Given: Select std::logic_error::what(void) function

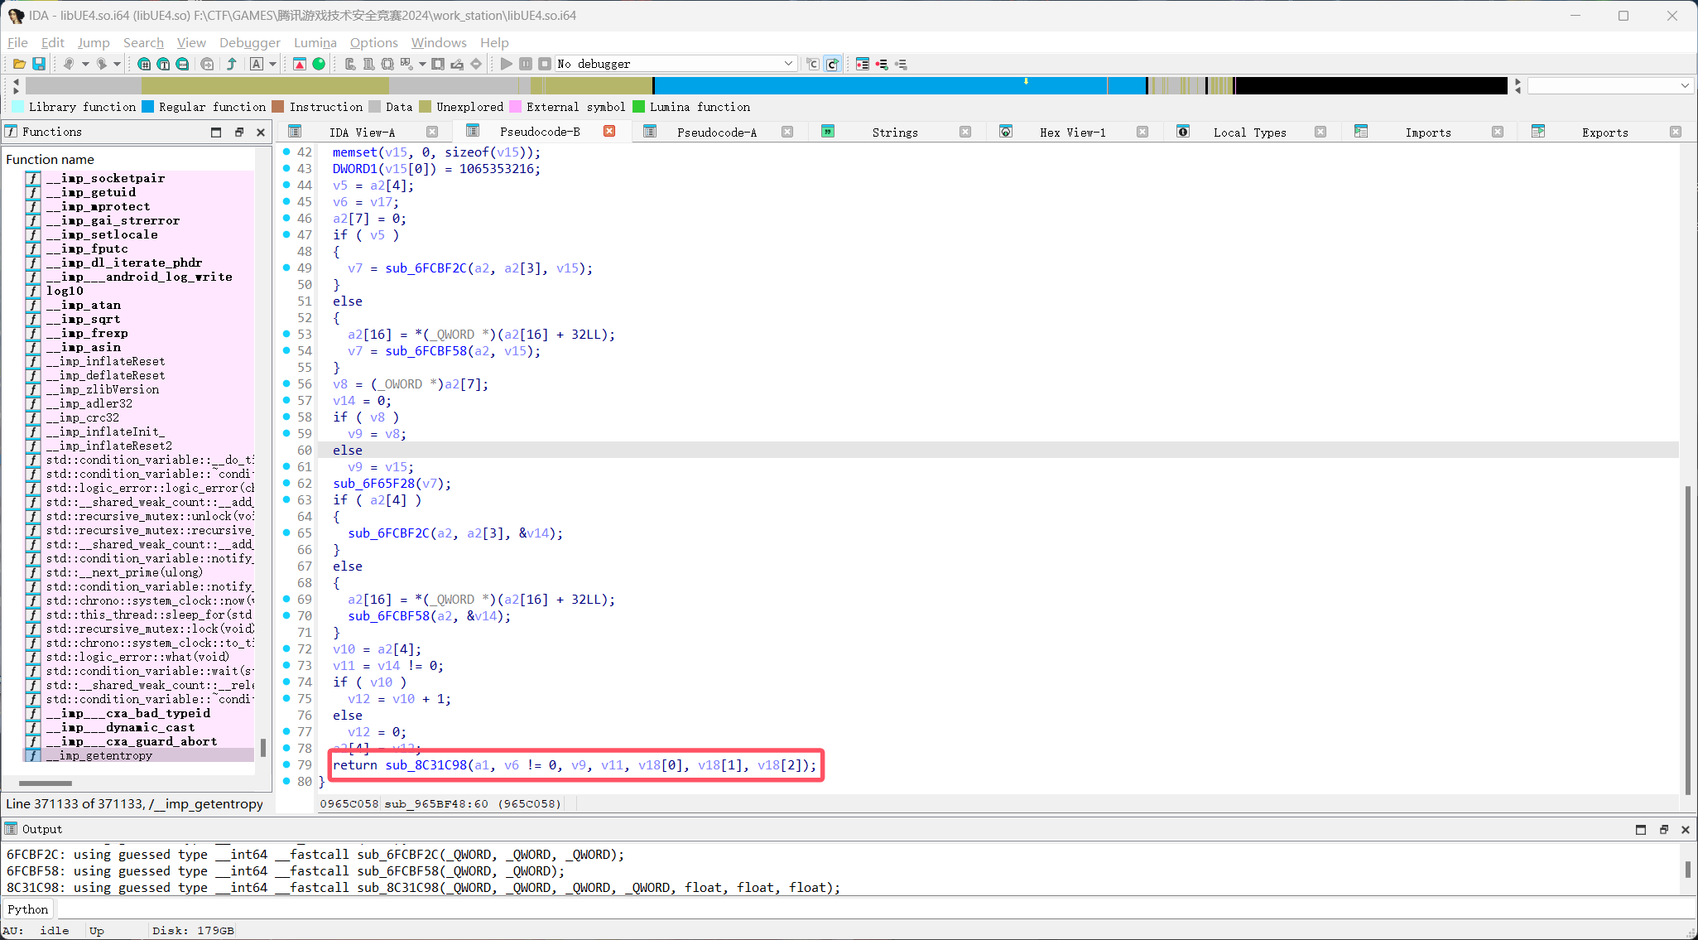Looking at the screenshot, I should pyautogui.click(x=137, y=657).
